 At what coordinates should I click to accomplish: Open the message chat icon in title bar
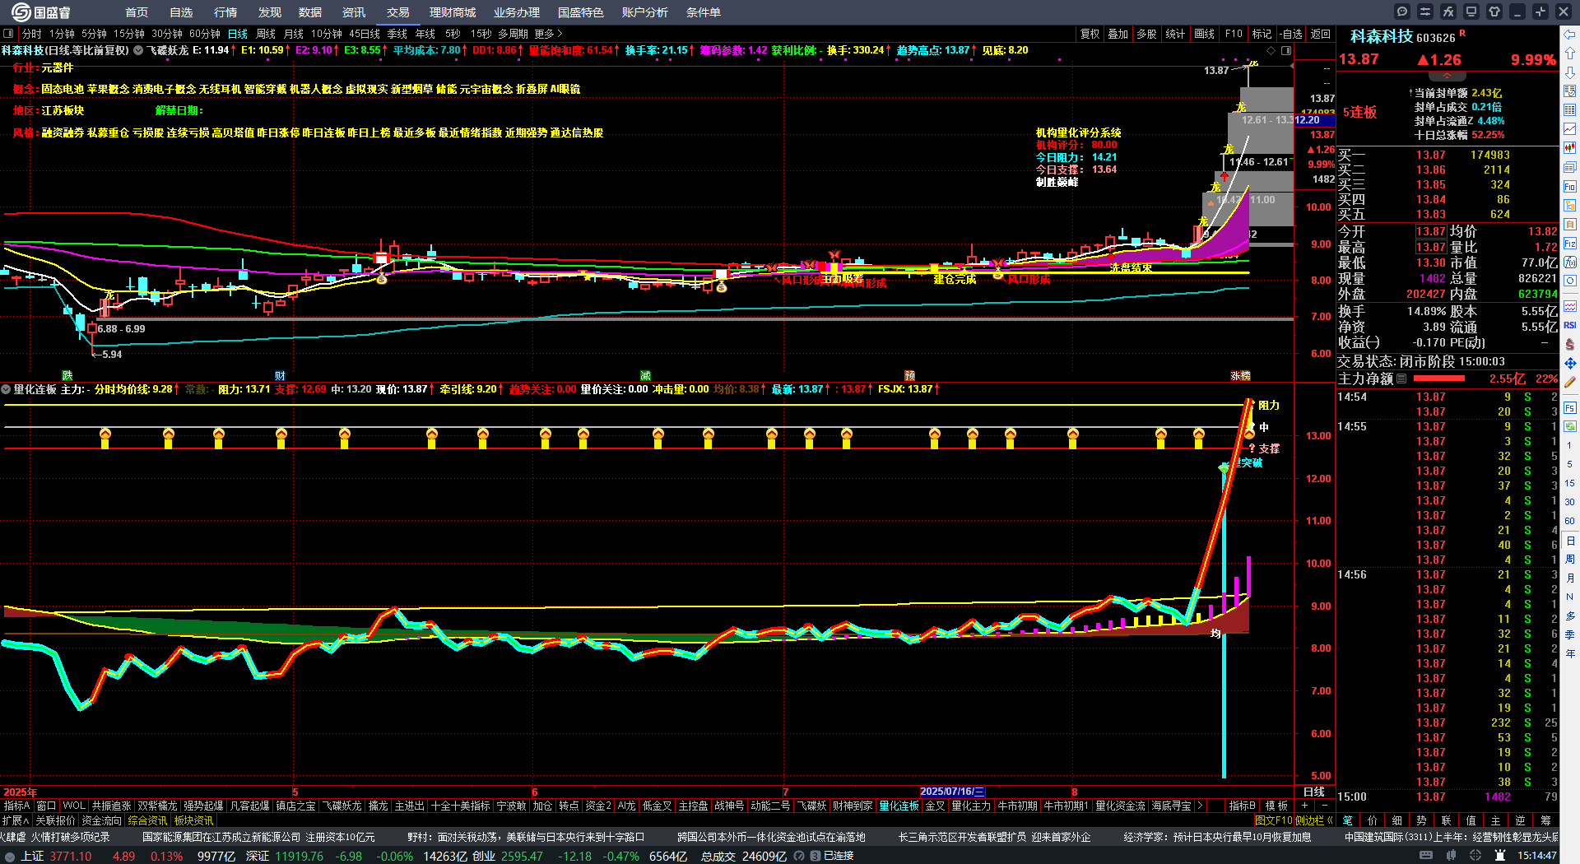[1402, 12]
